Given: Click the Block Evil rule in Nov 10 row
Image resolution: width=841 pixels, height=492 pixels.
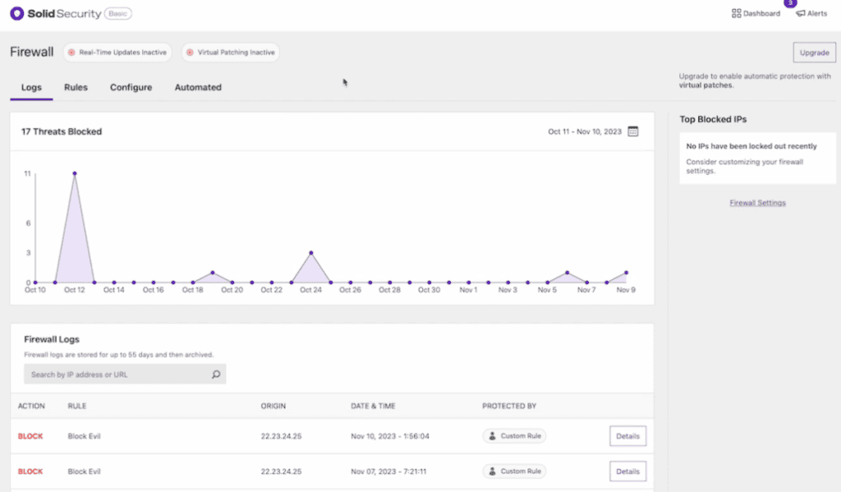Looking at the screenshot, I should click(x=85, y=436).
